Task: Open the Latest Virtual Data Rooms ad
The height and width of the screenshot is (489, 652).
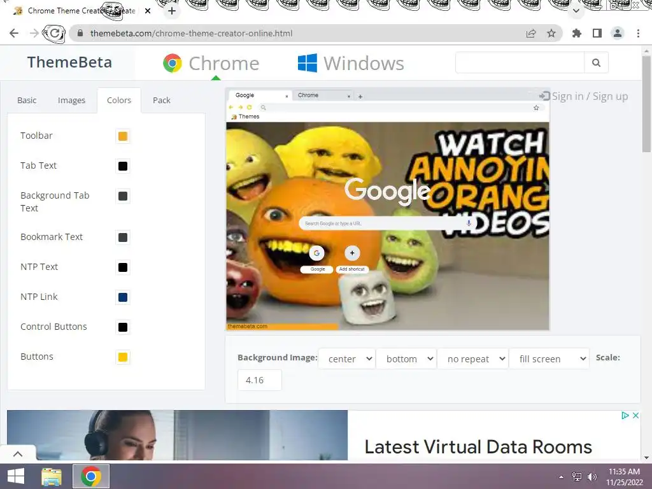Action: tap(478, 447)
